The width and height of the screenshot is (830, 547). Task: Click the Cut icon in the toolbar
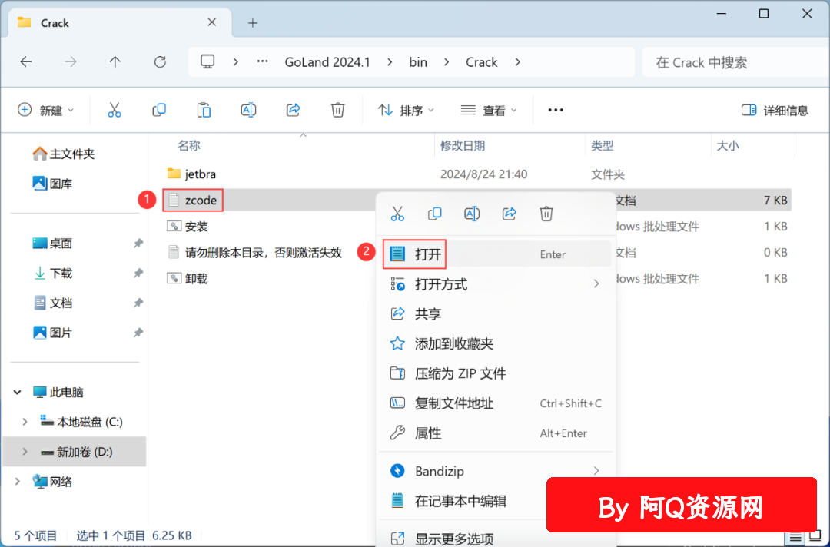(x=115, y=110)
